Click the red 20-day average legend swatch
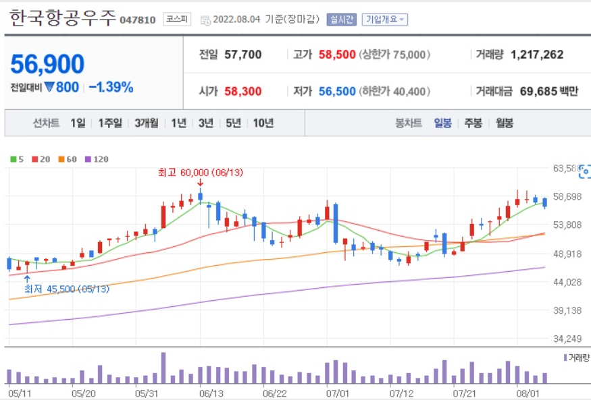This screenshot has height=400, width=591. [34, 159]
